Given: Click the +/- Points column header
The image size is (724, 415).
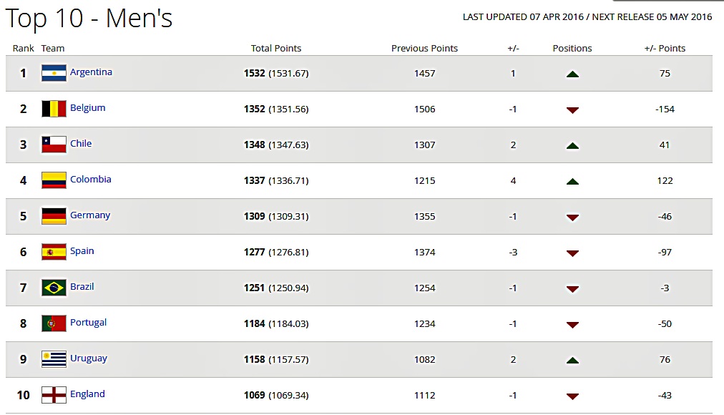Looking at the screenshot, I should point(665,48).
